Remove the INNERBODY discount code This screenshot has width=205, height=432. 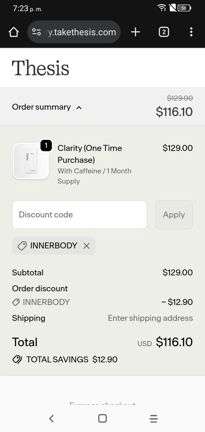click(86, 246)
